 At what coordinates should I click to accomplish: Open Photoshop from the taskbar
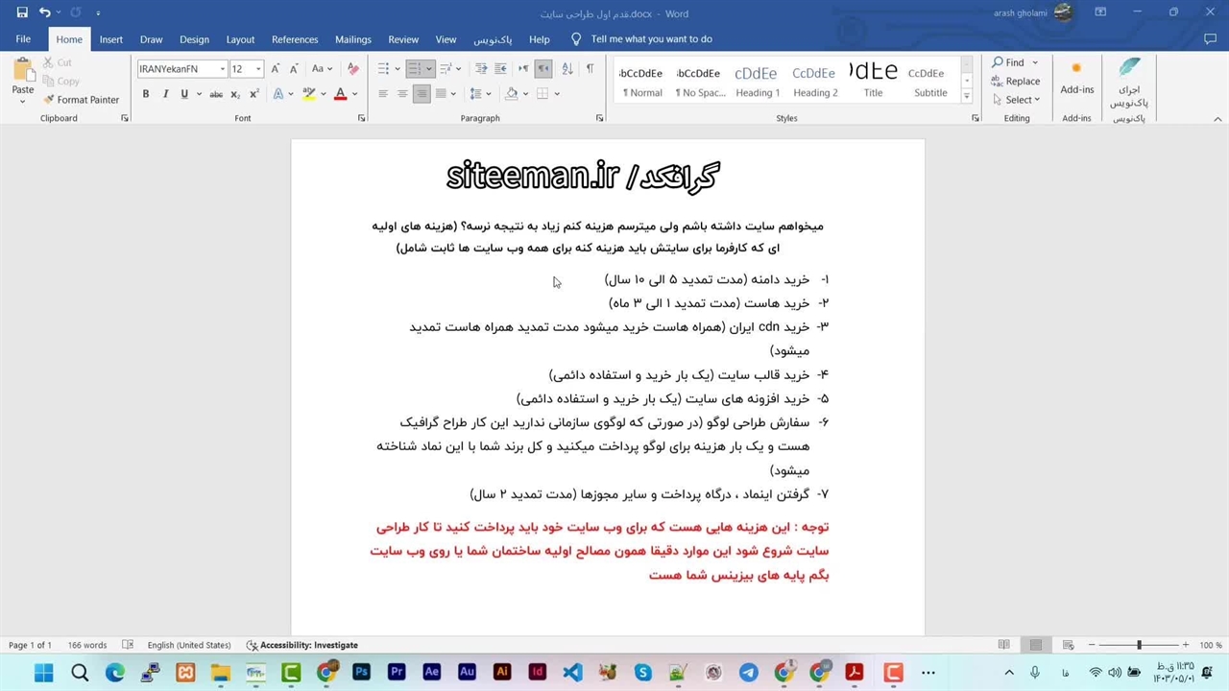pyautogui.click(x=361, y=673)
